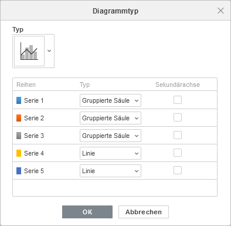Enable secondary axis for Serie 1
Viewport: 231px width, 226px height.
point(178,100)
